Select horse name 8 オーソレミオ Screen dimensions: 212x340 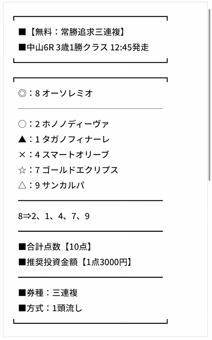point(64,93)
